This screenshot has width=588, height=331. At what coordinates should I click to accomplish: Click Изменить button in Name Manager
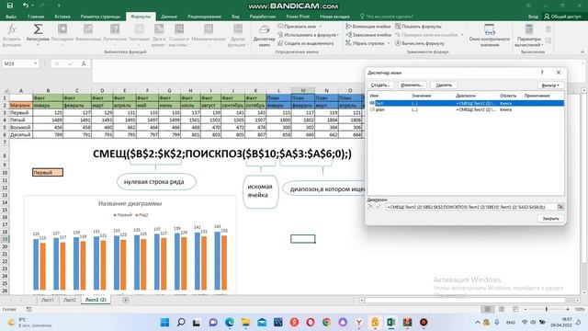point(413,86)
